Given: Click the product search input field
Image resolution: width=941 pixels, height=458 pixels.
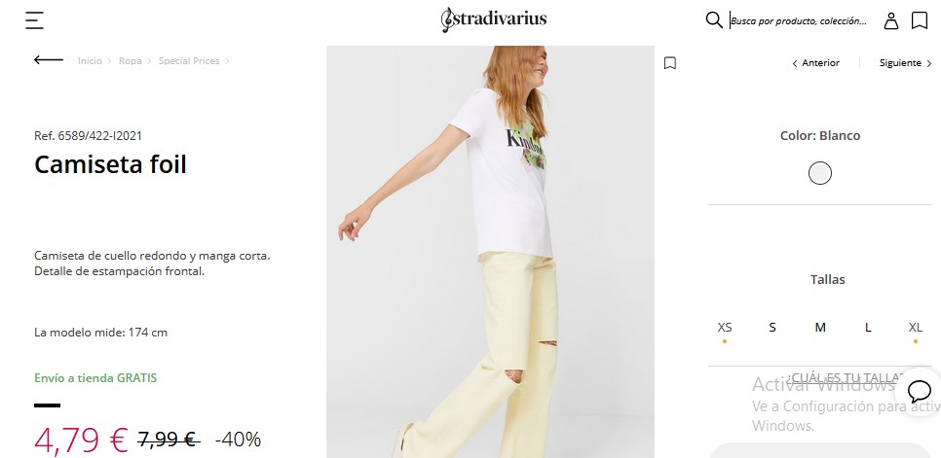Looking at the screenshot, I should 799,20.
